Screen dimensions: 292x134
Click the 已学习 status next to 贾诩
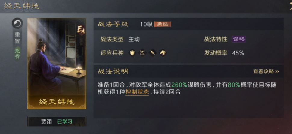[x=65, y=122]
